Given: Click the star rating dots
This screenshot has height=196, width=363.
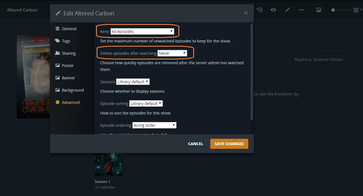Looking at the screenshot, I should pyautogui.click(x=331, y=51).
